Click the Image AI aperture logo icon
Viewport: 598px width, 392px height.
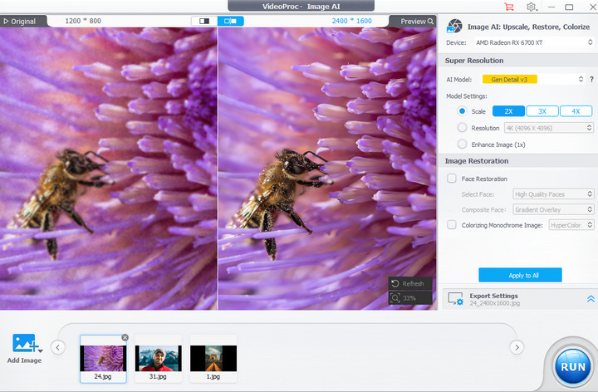click(x=454, y=27)
